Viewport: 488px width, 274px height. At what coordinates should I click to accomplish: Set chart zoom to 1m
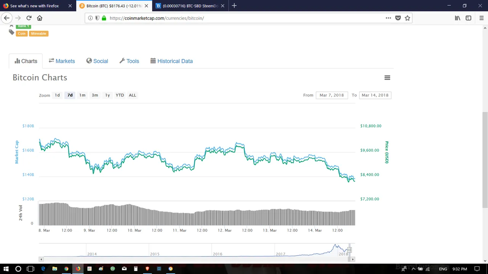(82, 95)
